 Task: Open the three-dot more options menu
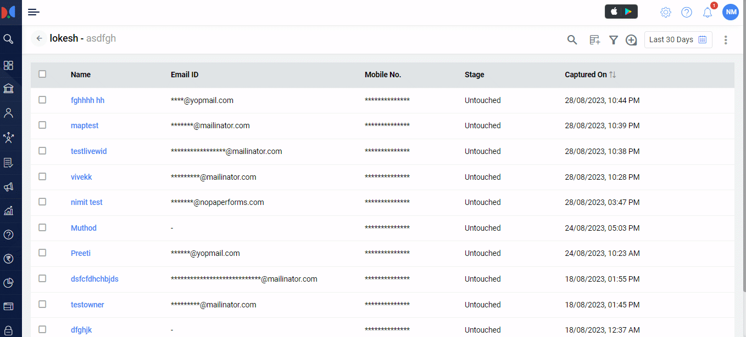[x=726, y=40]
